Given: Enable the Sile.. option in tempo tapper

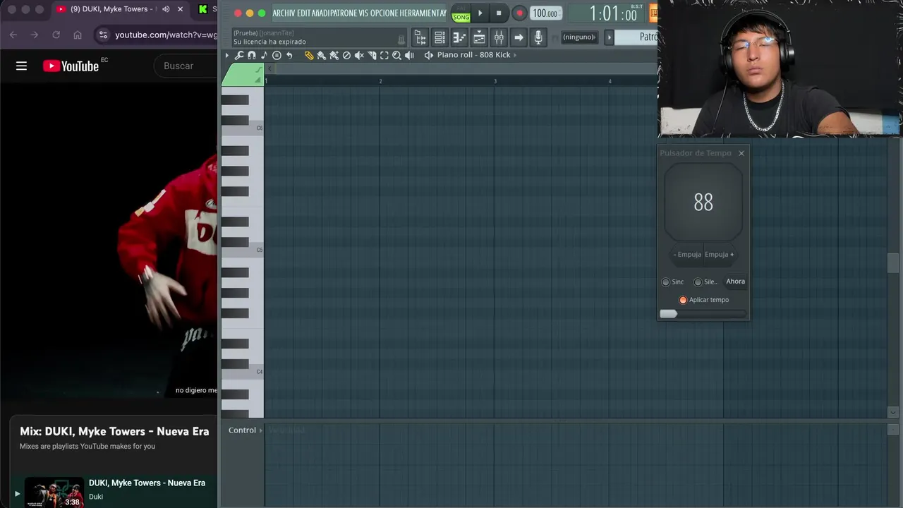Looking at the screenshot, I should click(x=698, y=282).
